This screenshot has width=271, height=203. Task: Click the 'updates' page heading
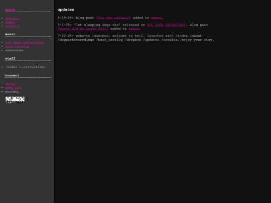pyautogui.click(x=66, y=10)
